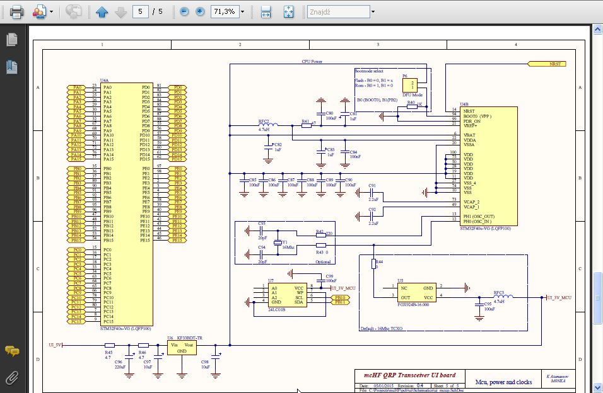Open the attachments paperclip panel
The width and height of the screenshot is (603, 393).
click(11, 378)
